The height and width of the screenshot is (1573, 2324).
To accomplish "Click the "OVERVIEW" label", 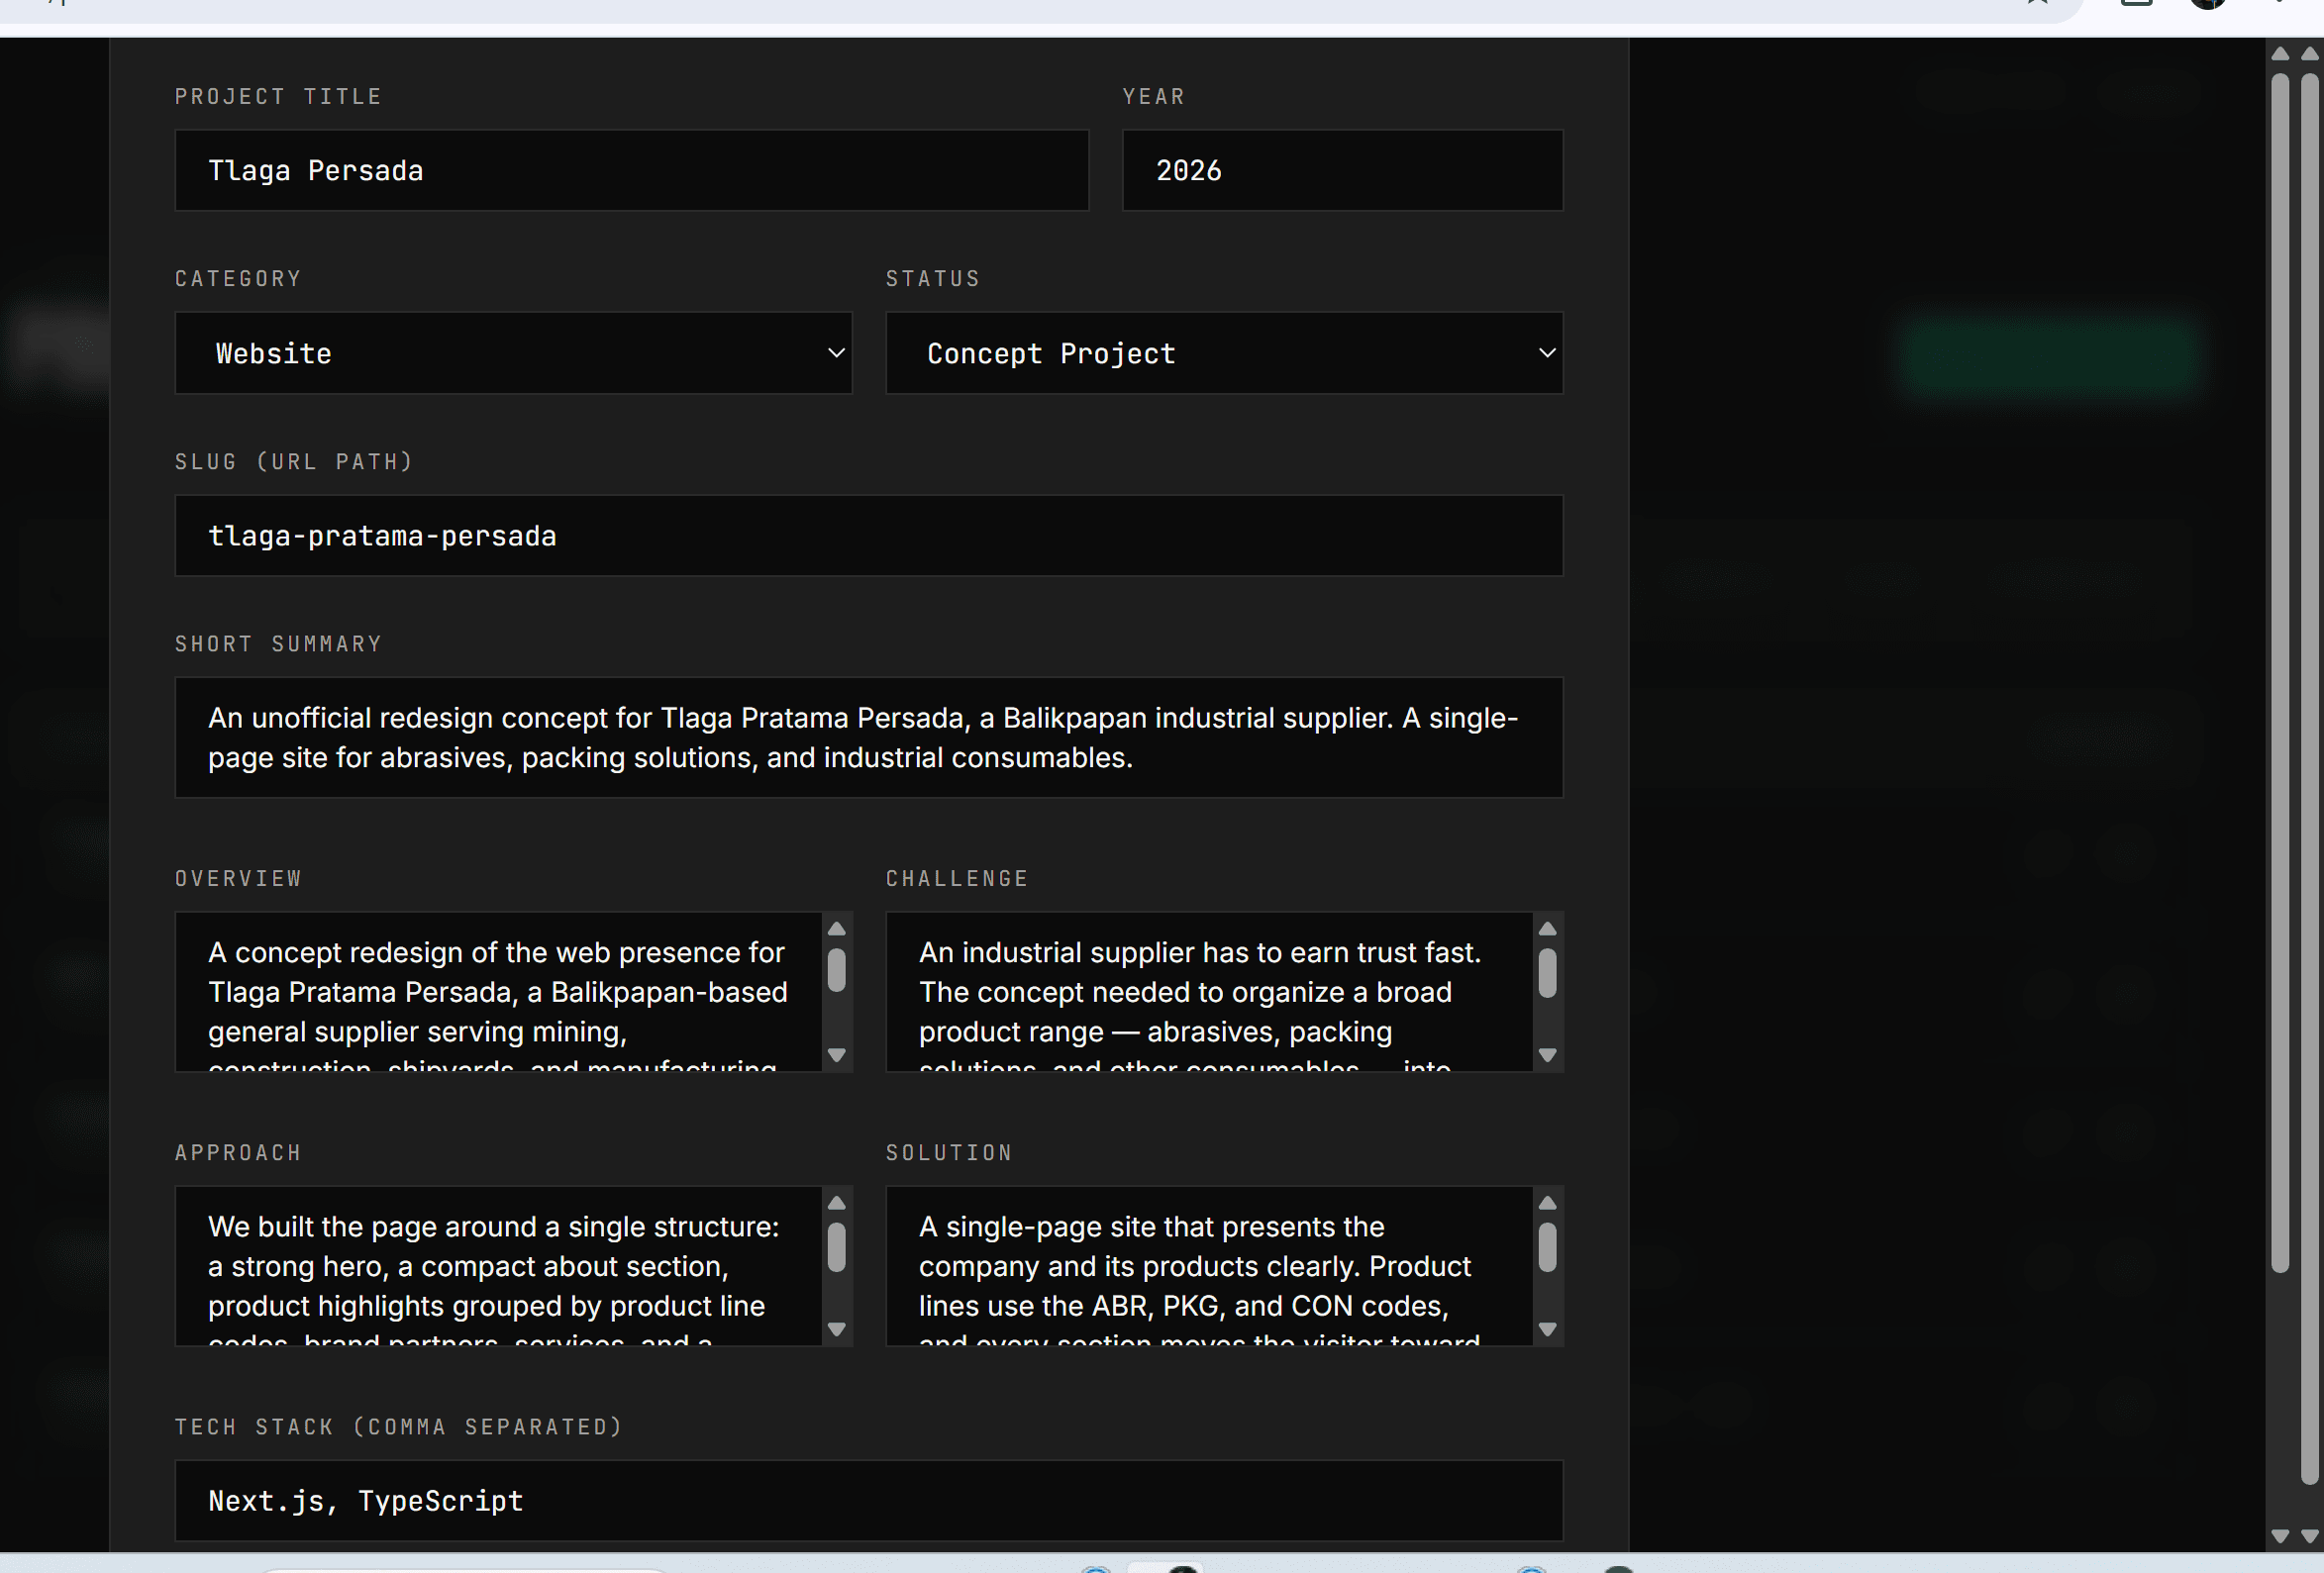I will [238, 879].
